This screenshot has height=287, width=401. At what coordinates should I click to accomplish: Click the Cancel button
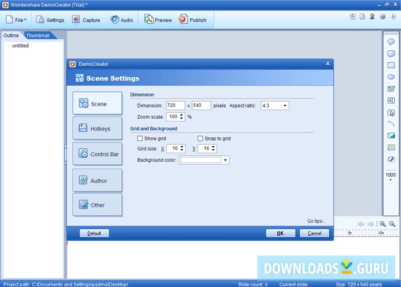[x=314, y=233]
